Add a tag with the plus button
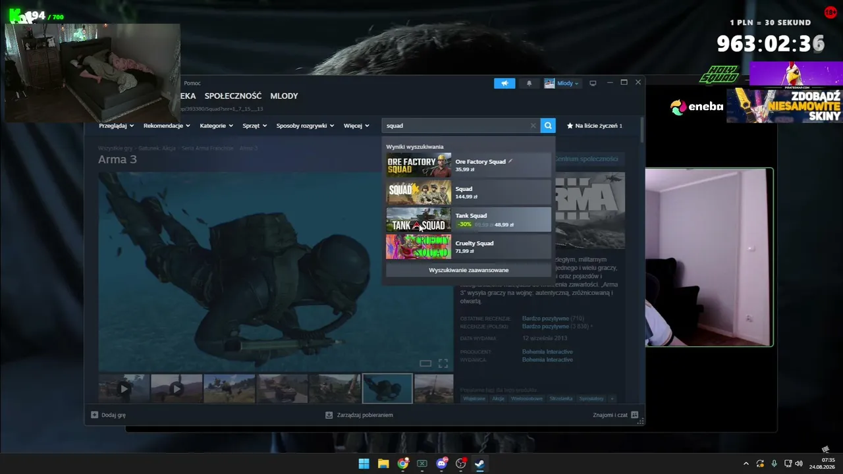The width and height of the screenshot is (843, 474). pyautogui.click(x=612, y=399)
